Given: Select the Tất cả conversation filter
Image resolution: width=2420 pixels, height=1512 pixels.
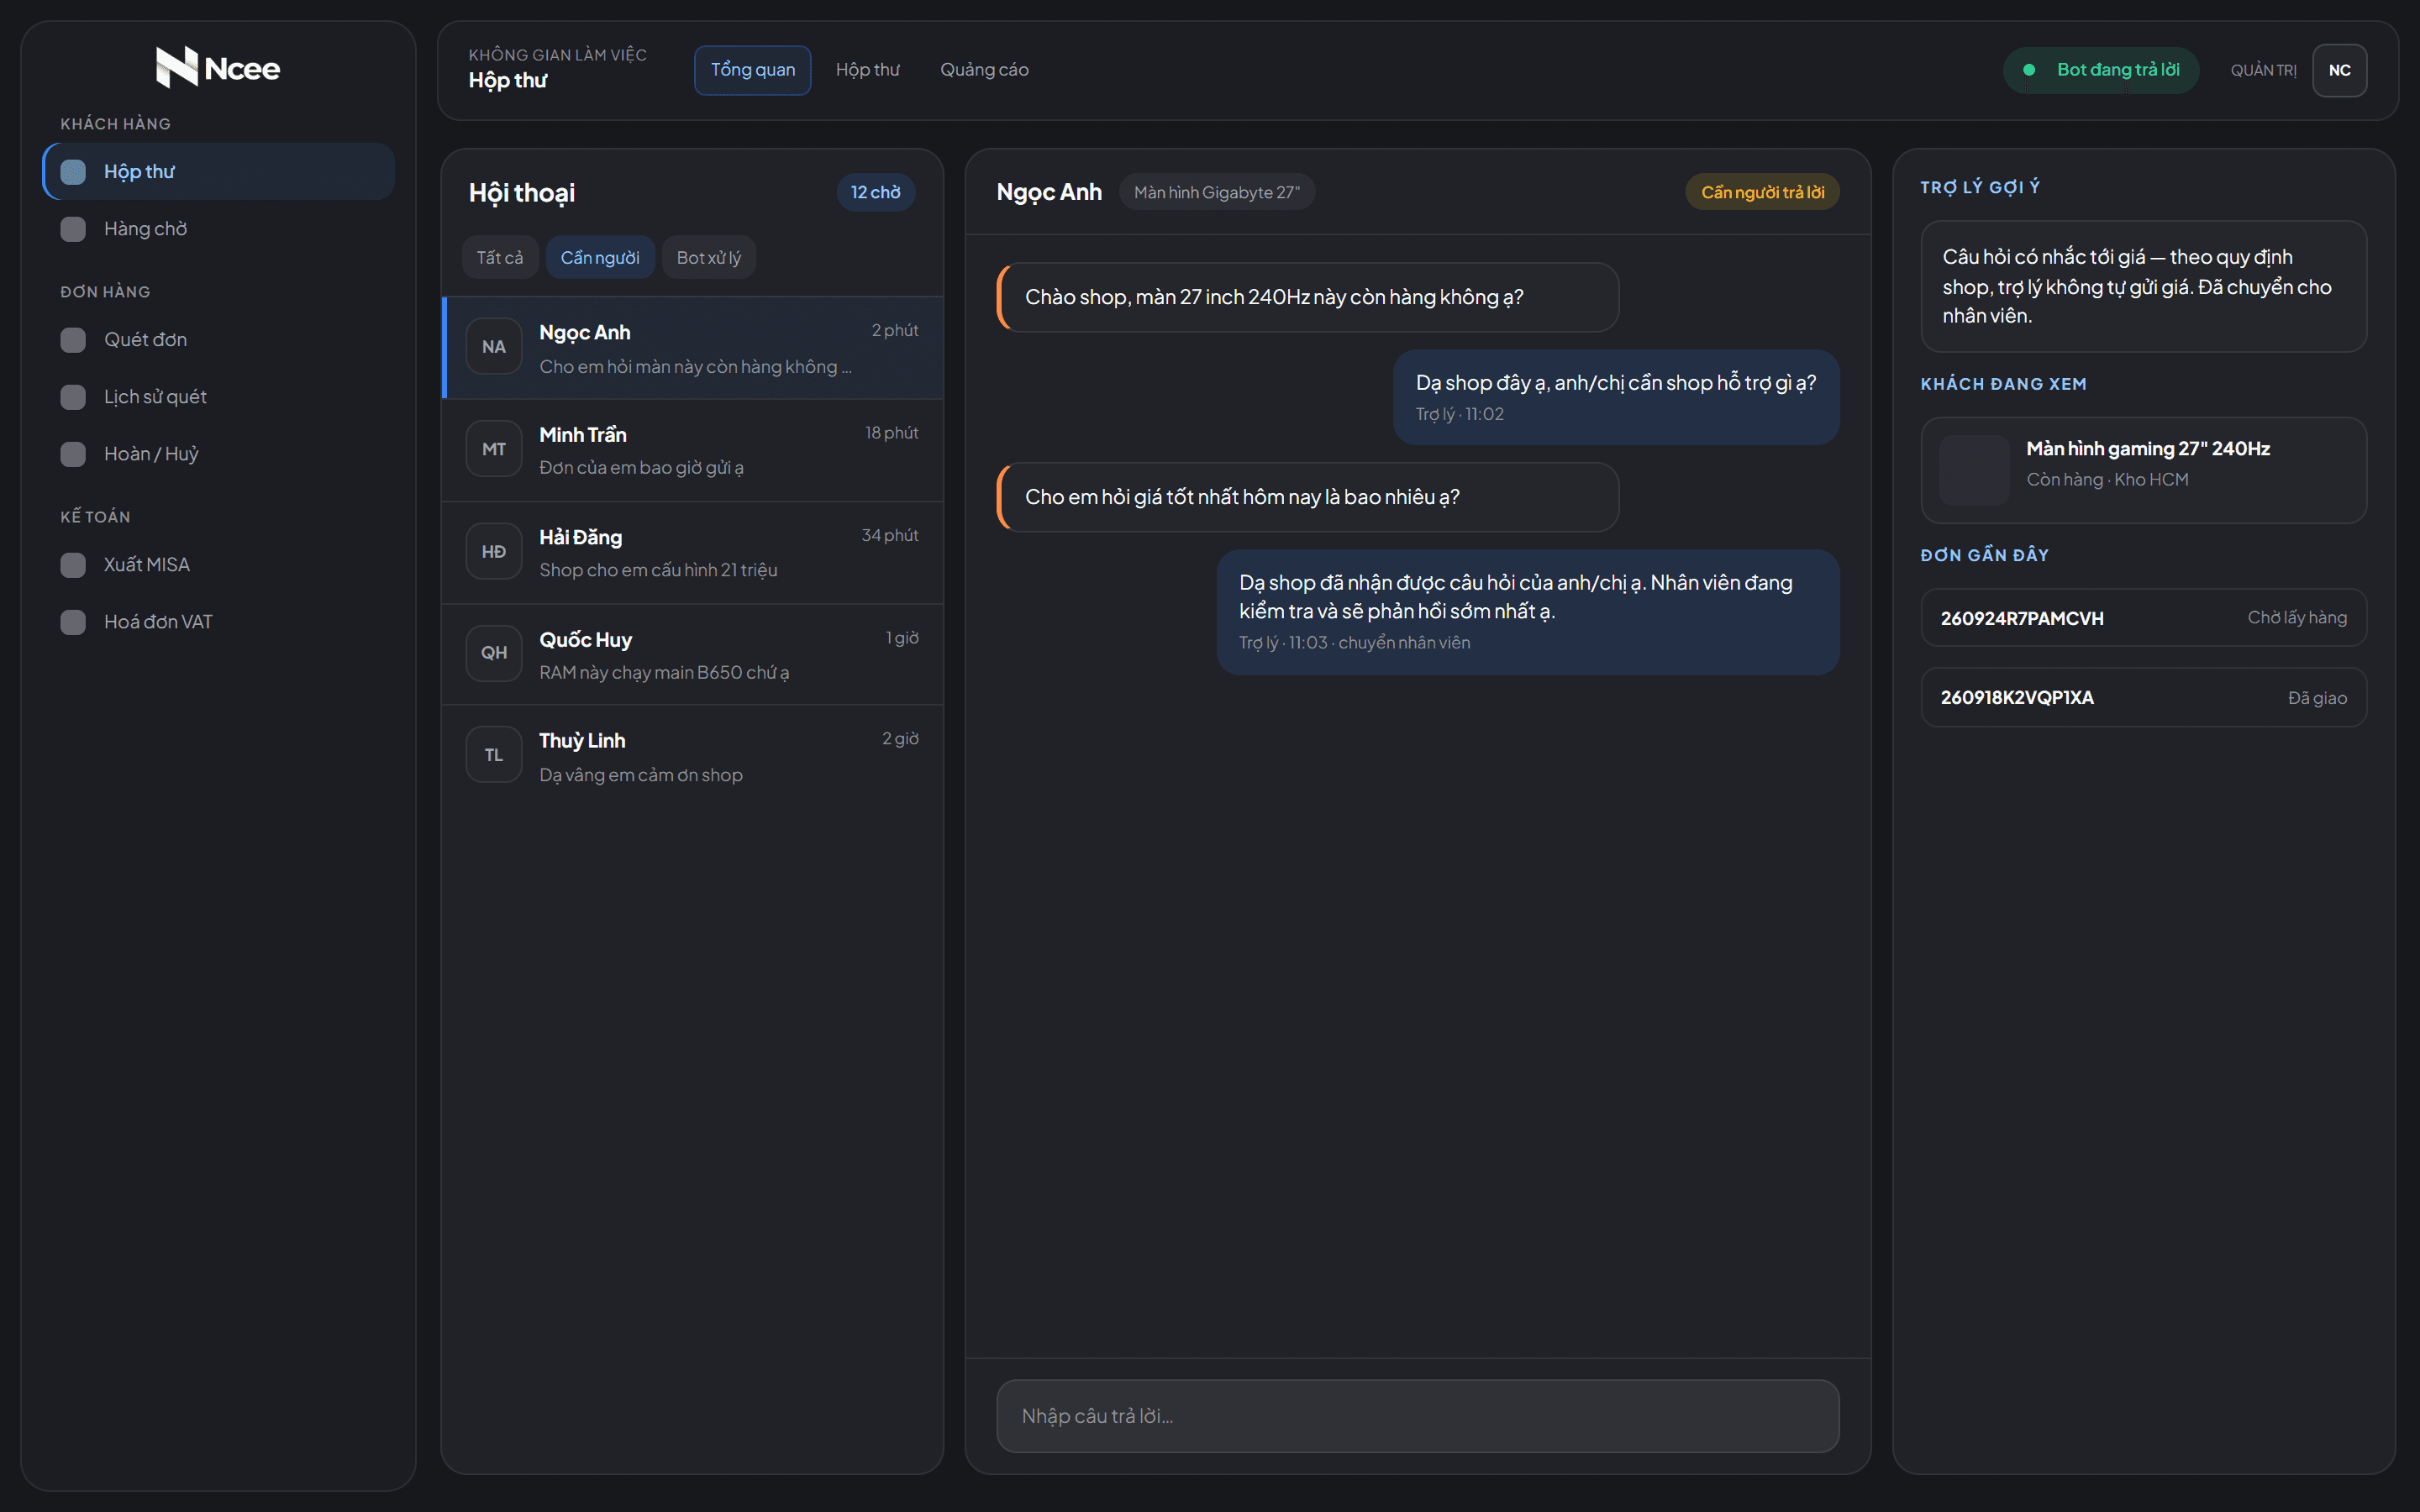Looking at the screenshot, I should (500, 258).
